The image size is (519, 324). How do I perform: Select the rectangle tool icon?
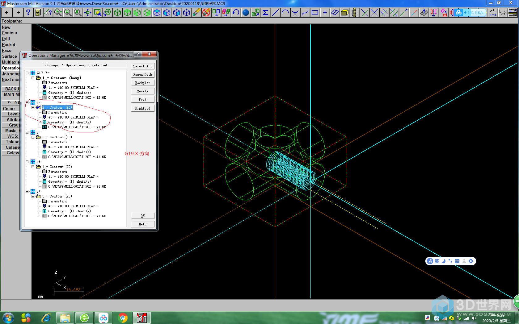point(315,12)
